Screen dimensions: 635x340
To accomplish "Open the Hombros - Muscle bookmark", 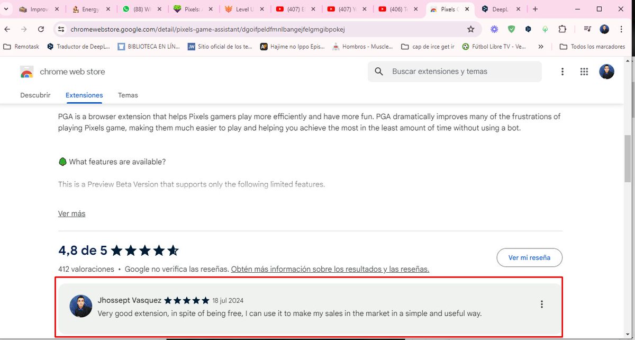I will coord(362,47).
